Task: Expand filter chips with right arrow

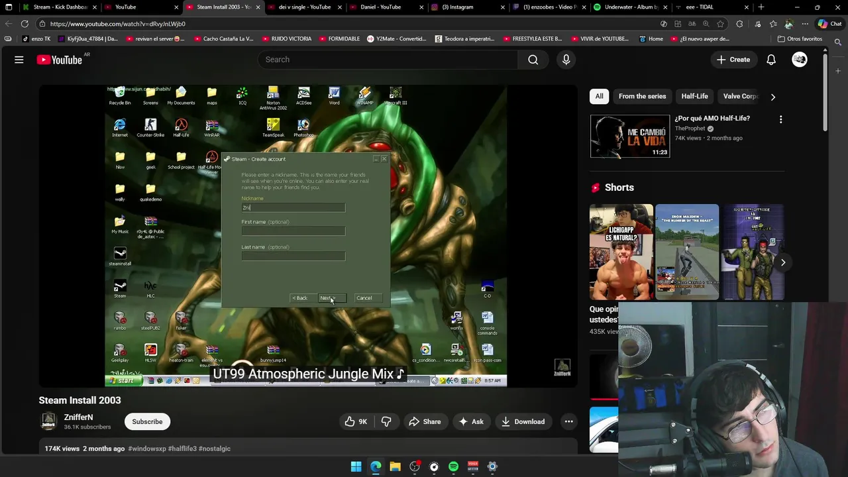Action: click(772, 97)
